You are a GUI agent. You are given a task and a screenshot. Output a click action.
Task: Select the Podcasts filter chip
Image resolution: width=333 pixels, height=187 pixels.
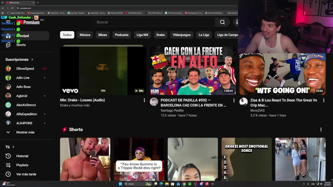tap(122, 35)
